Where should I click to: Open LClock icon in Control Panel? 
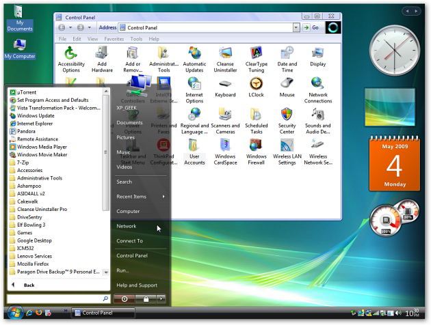coord(256,88)
